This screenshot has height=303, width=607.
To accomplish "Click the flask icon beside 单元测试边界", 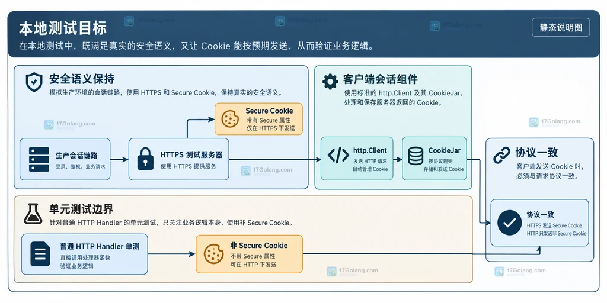I will pyautogui.click(x=33, y=213).
